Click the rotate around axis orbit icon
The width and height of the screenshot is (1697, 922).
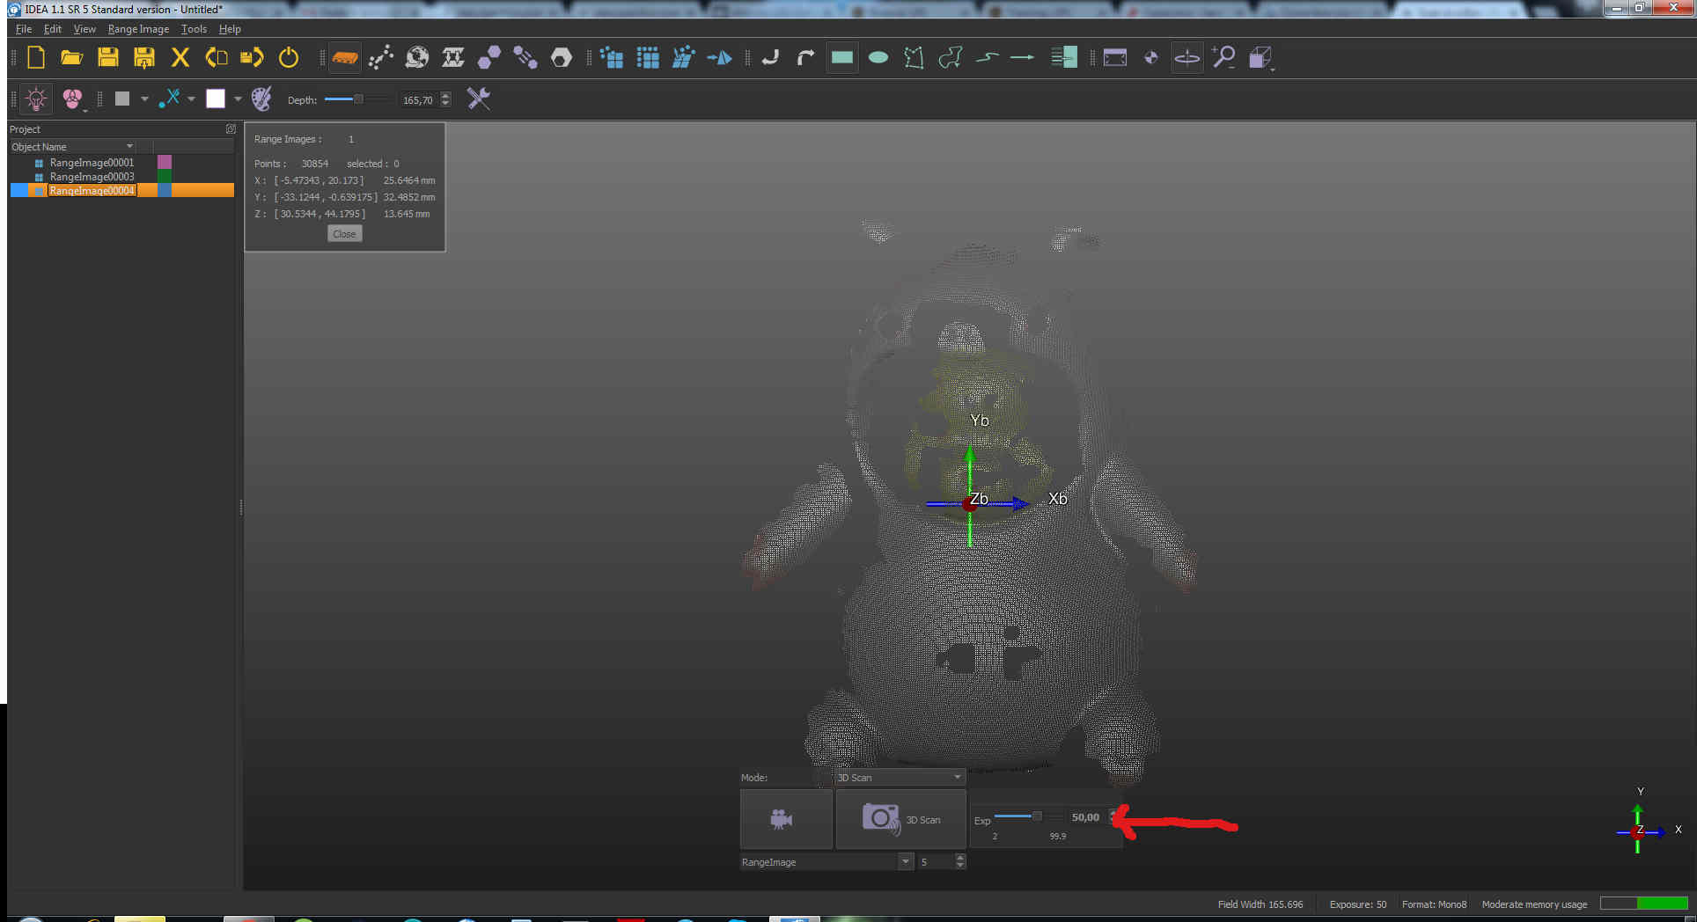(1187, 58)
